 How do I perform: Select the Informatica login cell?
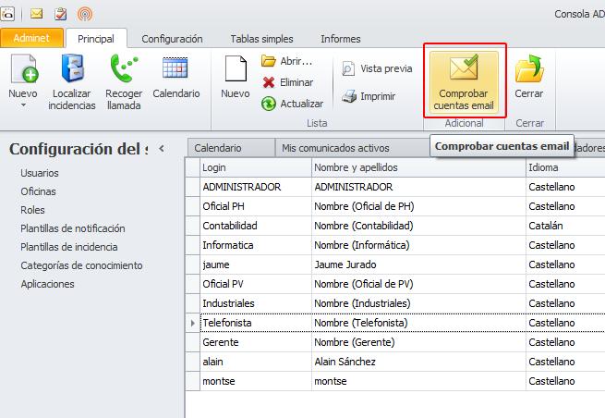pos(256,245)
